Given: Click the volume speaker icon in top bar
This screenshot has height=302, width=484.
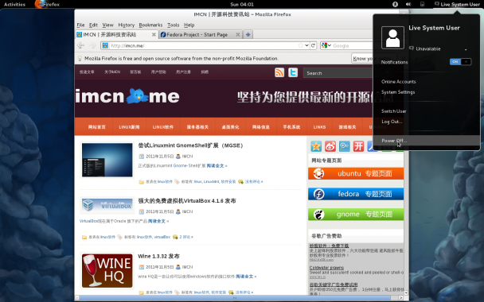Looking at the screenshot, I should tap(408, 4).
